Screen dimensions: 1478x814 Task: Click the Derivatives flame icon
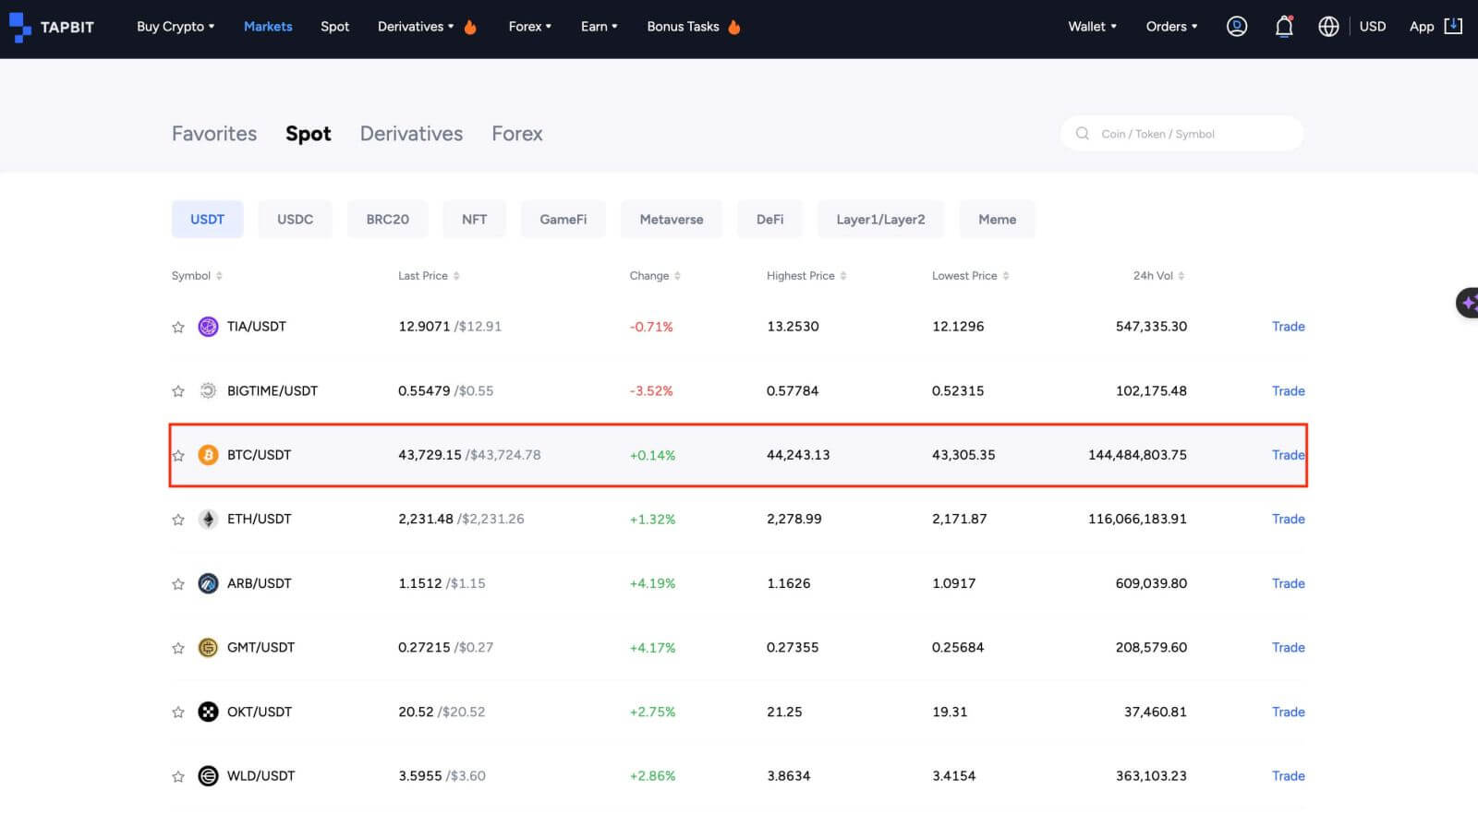470,27
